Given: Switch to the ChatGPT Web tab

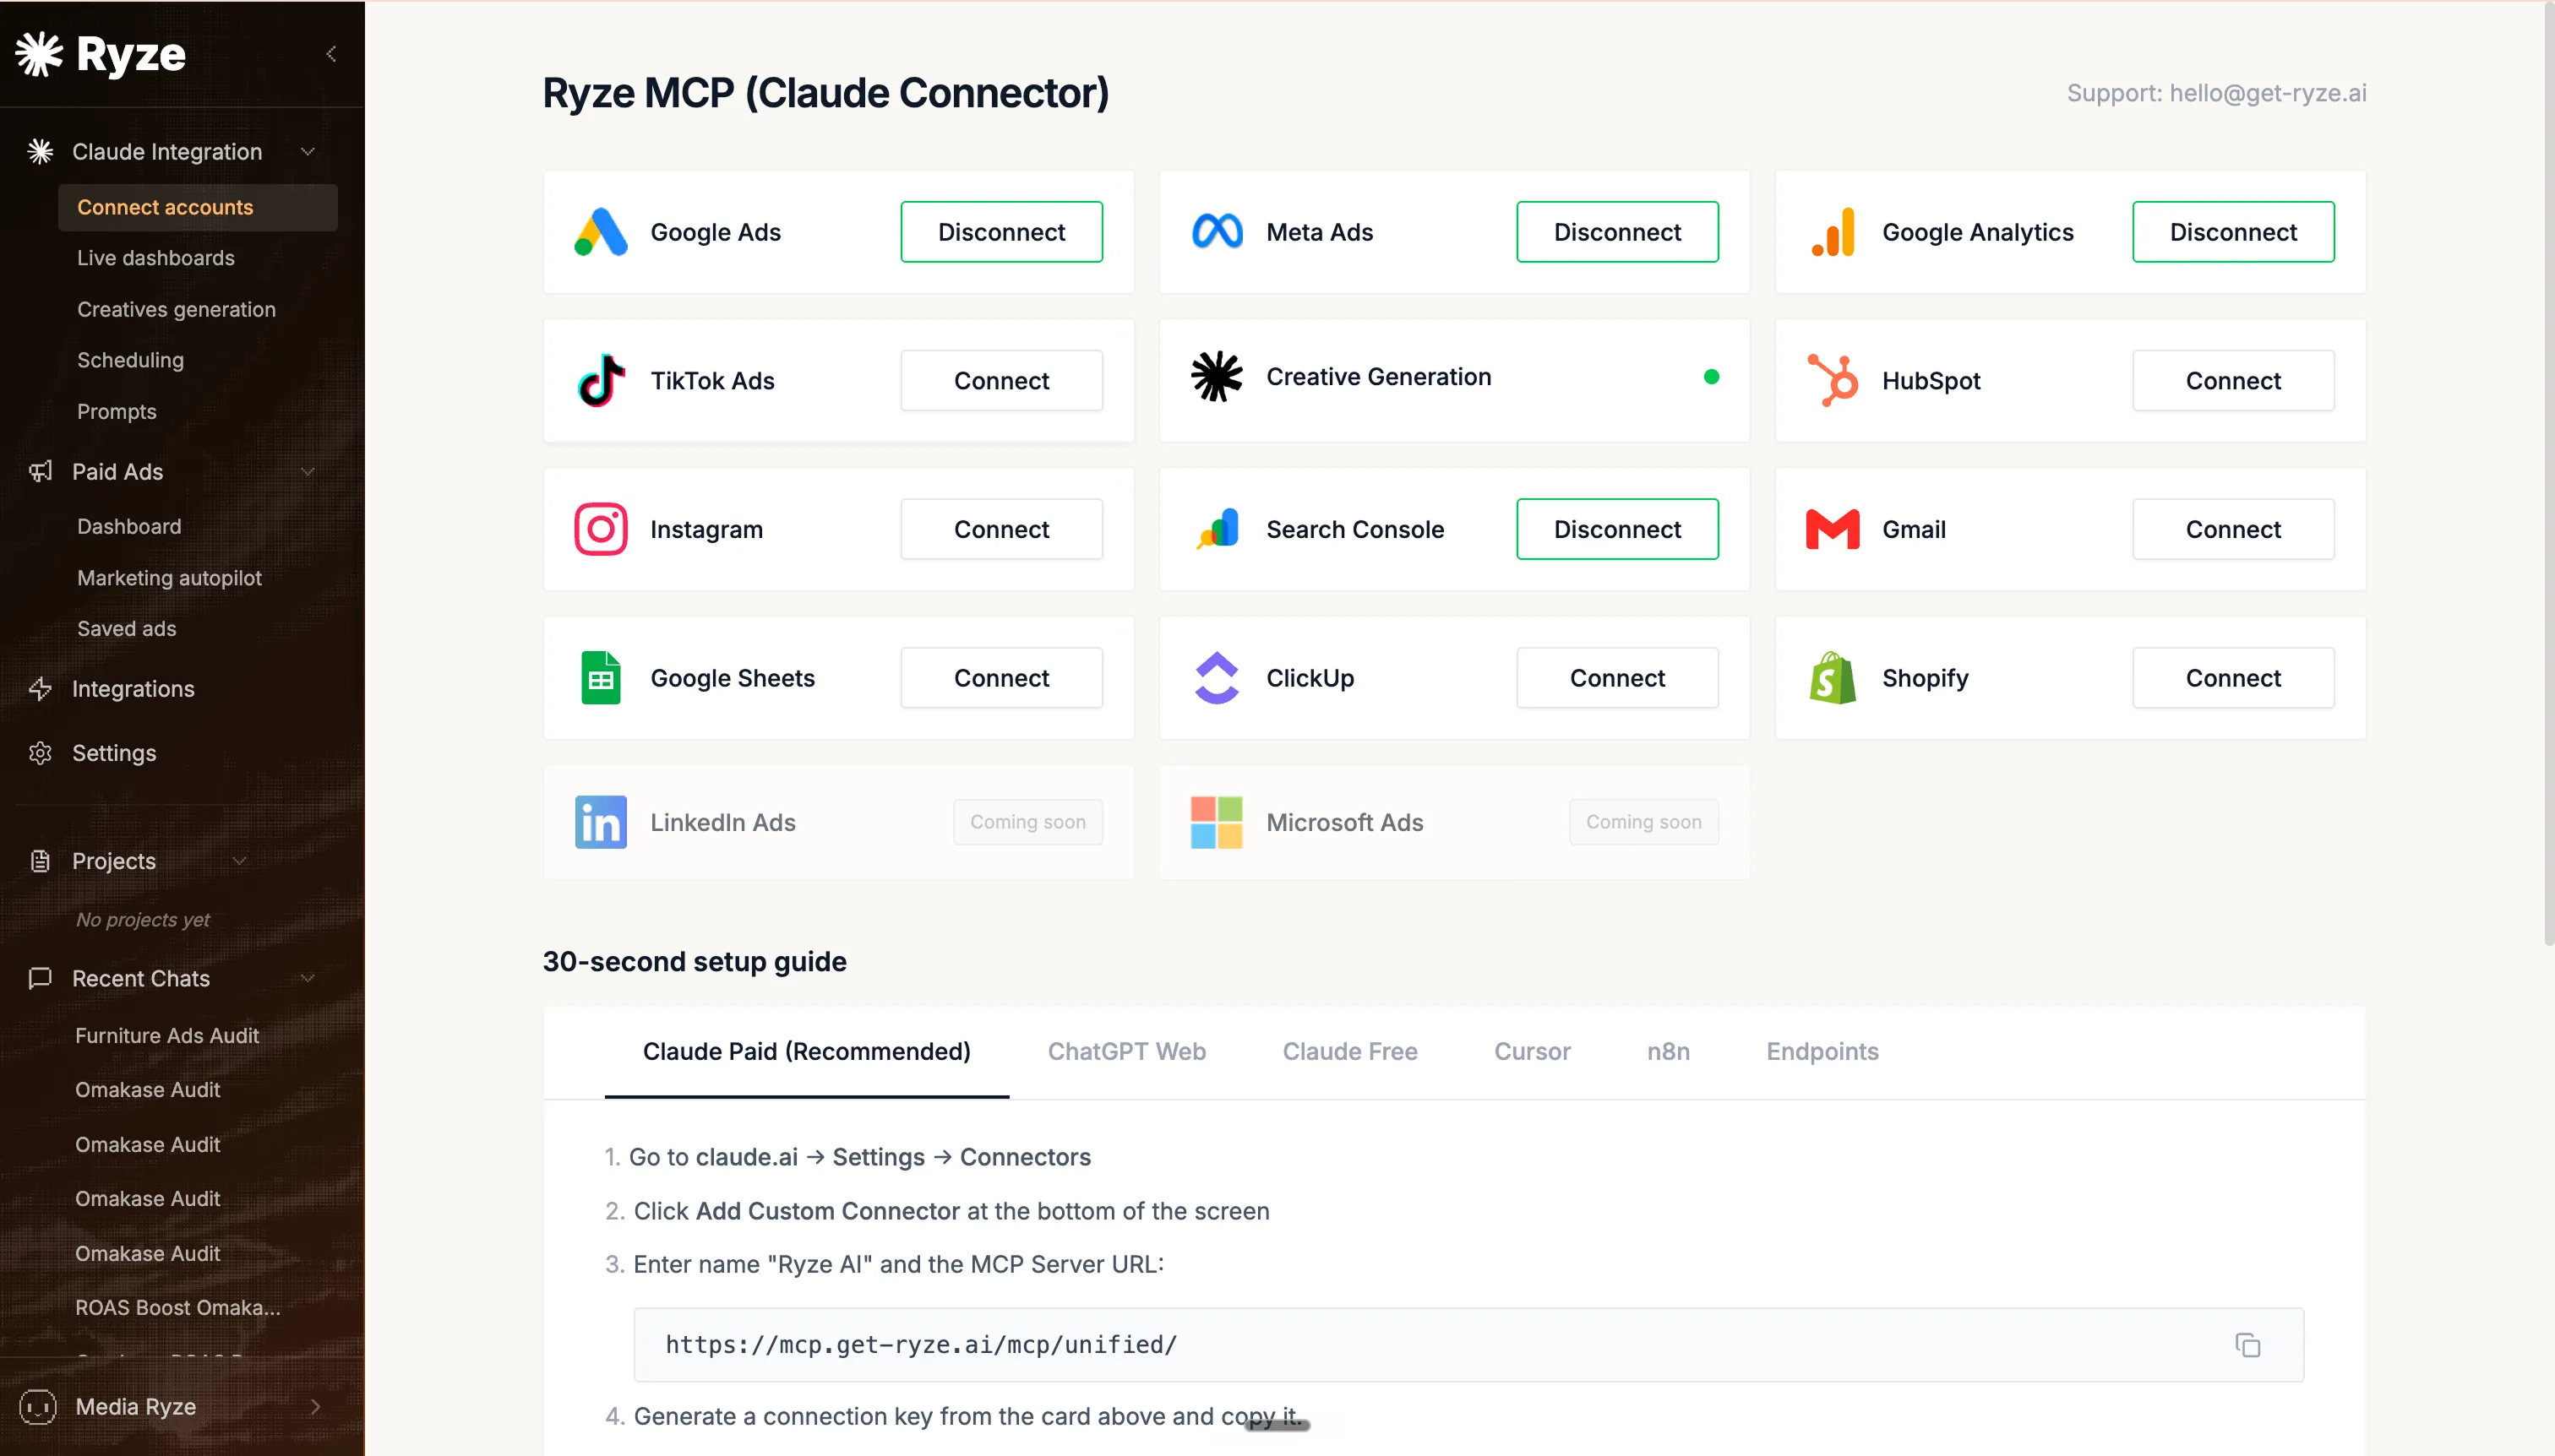Looking at the screenshot, I should pyautogui.click(x=1126, y=1052).
